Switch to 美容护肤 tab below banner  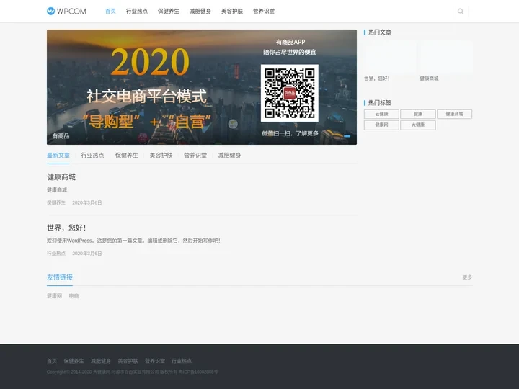[x=161, y=156]
